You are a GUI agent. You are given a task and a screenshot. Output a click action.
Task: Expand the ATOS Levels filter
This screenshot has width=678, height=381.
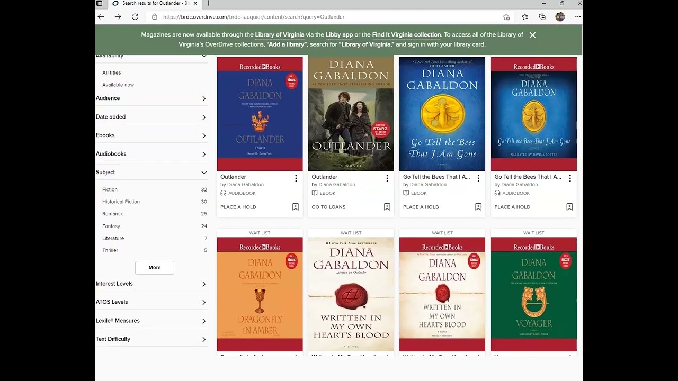coord(151,302)
